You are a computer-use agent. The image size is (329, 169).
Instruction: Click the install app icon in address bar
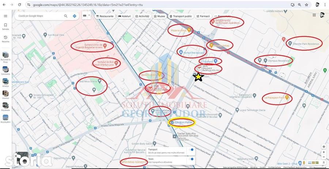[293, 5]
